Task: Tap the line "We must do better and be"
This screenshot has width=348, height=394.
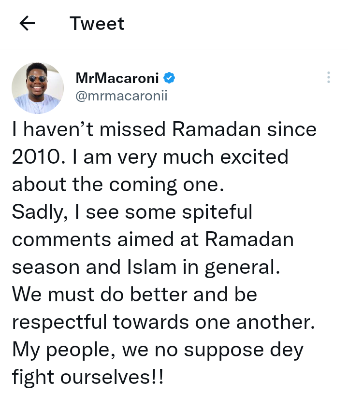Action: point(134,295)
